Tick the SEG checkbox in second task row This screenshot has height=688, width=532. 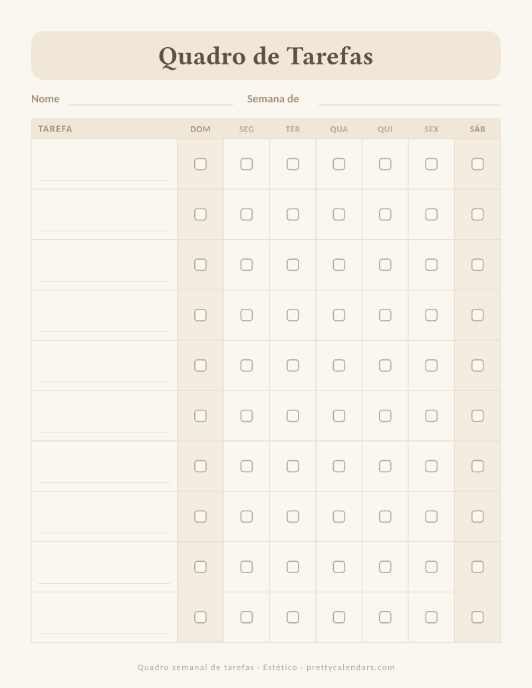tap(247, 215)
